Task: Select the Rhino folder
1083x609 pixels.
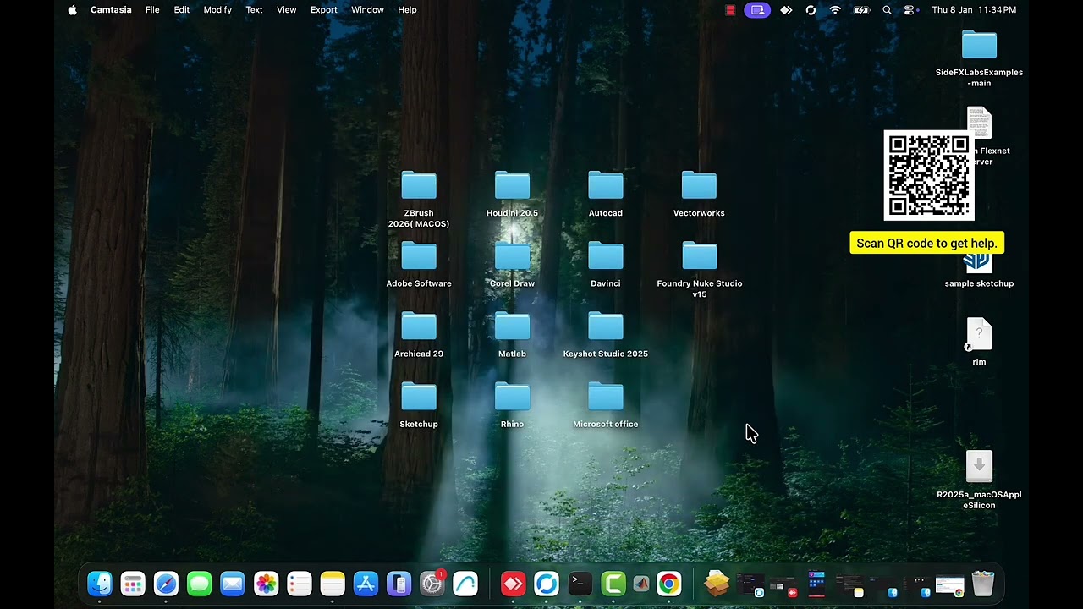Action: [512, 397]
